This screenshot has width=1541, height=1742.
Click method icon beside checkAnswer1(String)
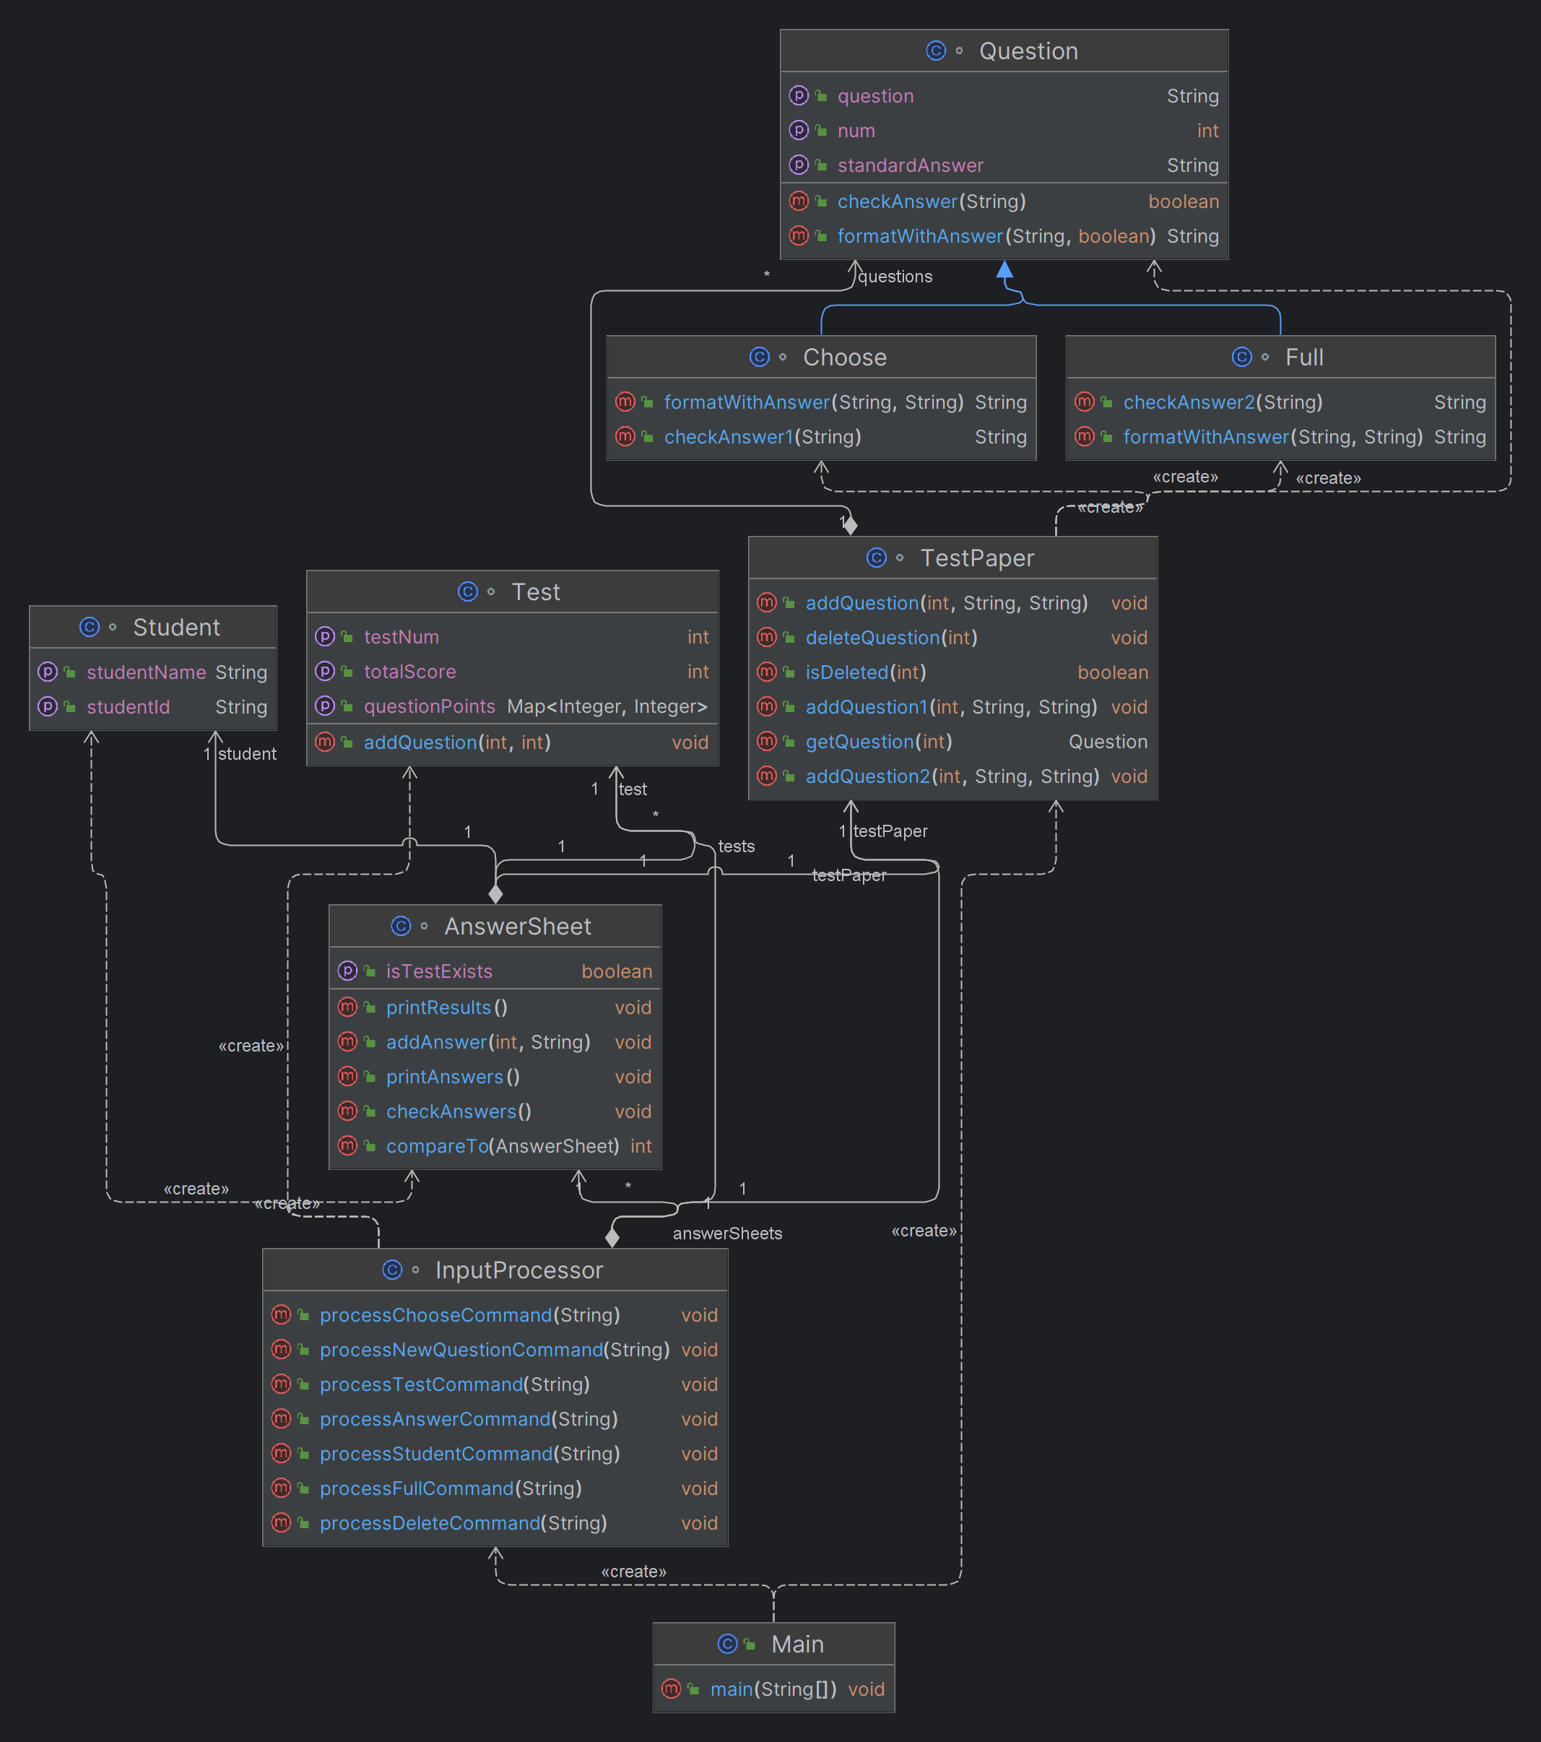(625, 436)
